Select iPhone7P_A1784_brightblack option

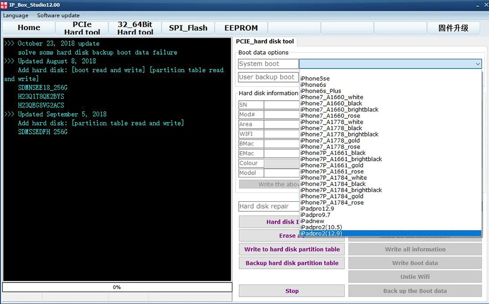(390, 190)
